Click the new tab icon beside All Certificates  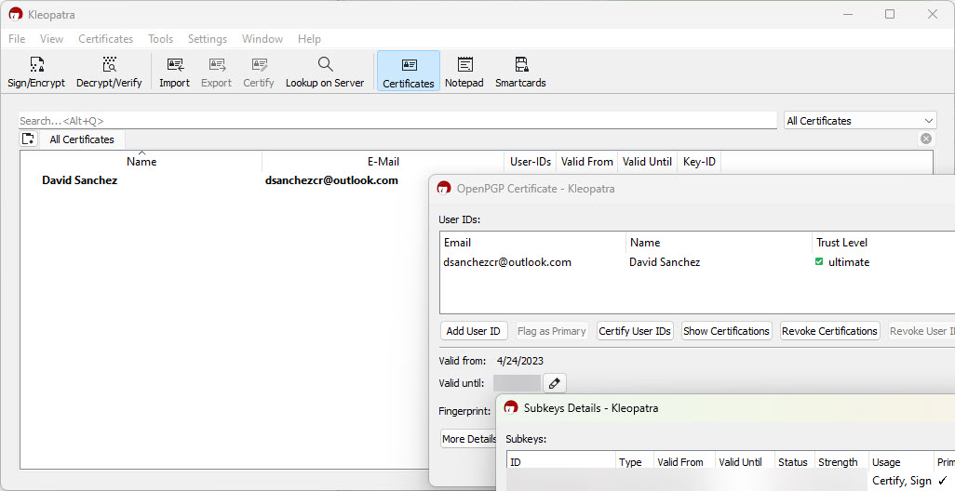[x=28, y=139]
